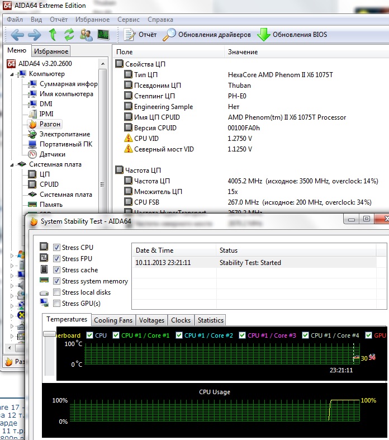Viewport: 389px width, 440px height.
Task: Select the Суммарная инфор tree item
Action: pos(68,84)
